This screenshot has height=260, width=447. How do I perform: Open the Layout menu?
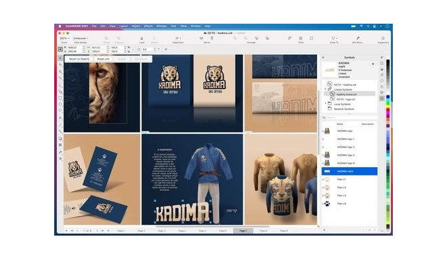pos(123,26)
